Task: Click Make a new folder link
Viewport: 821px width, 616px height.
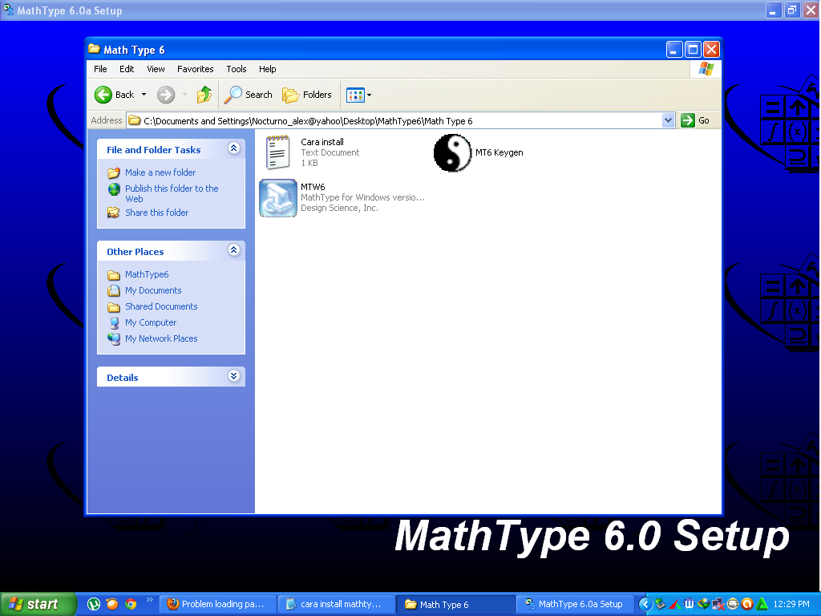Action: pos(160,172)
